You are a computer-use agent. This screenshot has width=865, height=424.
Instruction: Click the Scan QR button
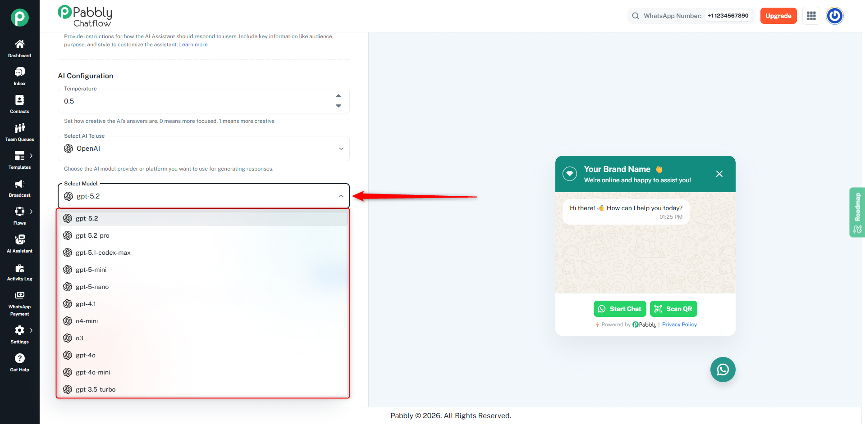(673, 309)
